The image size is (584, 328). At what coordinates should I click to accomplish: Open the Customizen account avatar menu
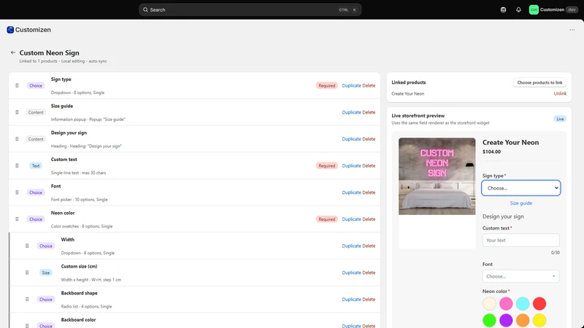click(534, 9)
